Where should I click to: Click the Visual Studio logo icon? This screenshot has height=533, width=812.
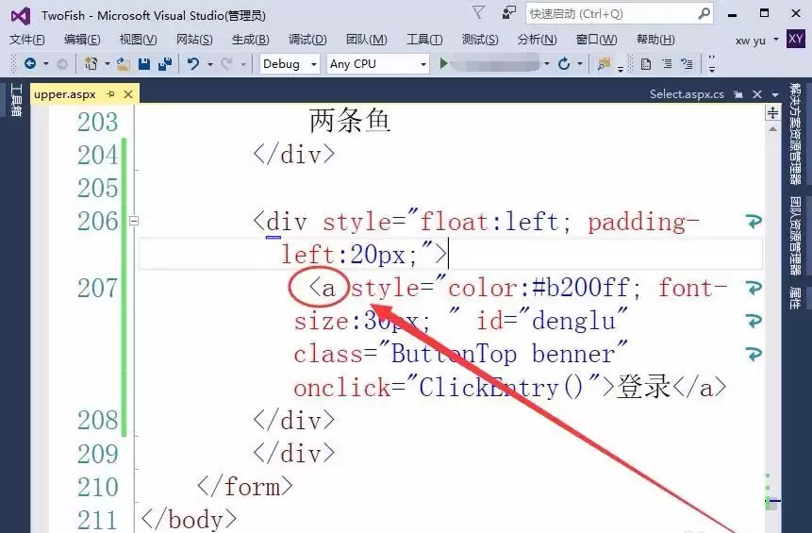coord(20,15)
